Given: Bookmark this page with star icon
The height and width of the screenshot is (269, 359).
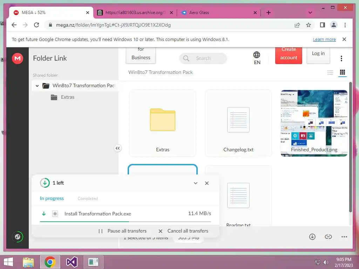Looking at the screenshot, I should (x=309, y=25).
